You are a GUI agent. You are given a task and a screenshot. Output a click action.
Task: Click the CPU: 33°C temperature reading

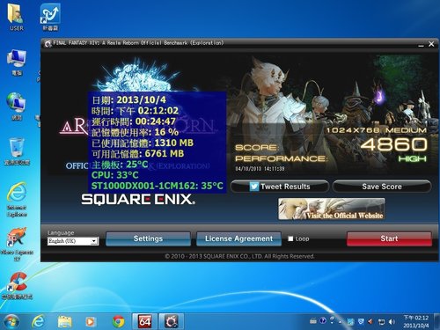[x=115, y=175]
